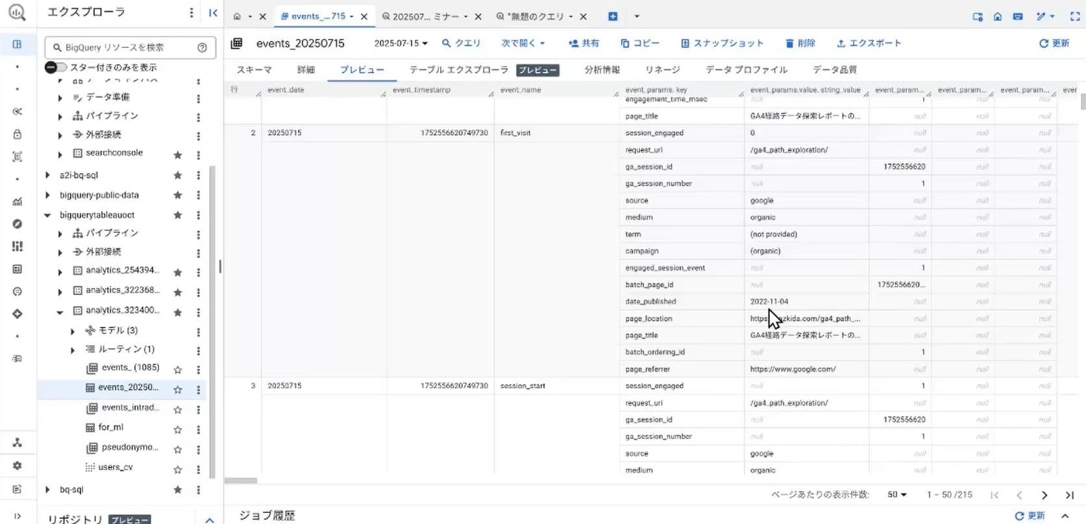
Task: Open the 2025-07-15 date dropdown
Action: point(401,43)
